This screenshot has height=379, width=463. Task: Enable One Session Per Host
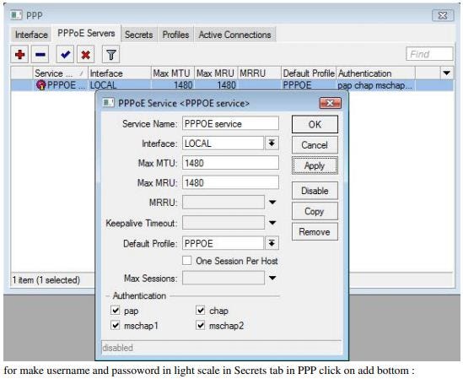click(x=186, y=261)
